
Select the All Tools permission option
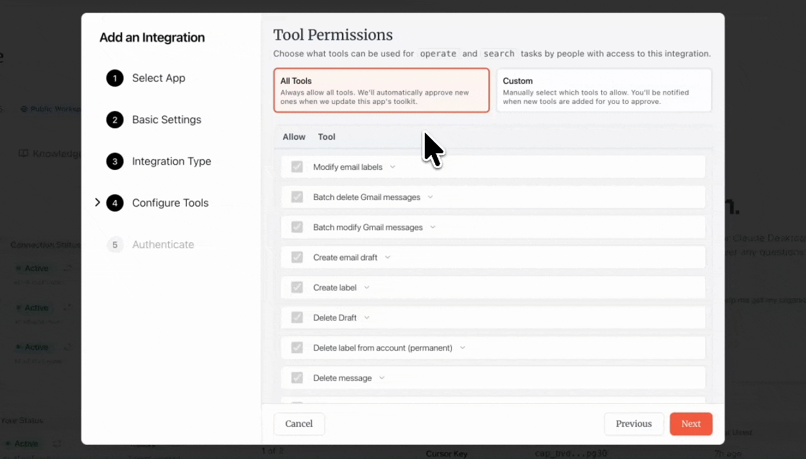click(x=381, y=90)
